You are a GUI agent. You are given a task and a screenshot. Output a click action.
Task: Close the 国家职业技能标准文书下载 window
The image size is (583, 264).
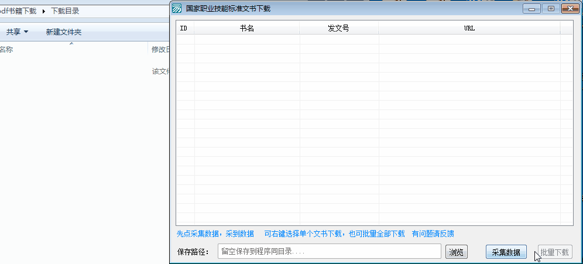568,8
